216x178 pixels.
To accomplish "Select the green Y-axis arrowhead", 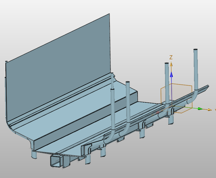I will pos(200,109).
